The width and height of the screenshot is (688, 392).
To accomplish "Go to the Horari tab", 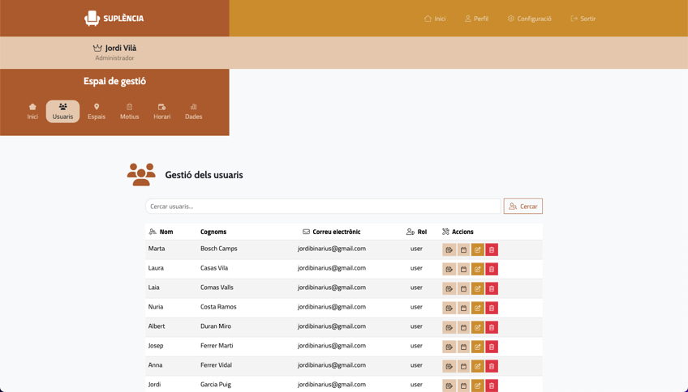I will point(162,112).
